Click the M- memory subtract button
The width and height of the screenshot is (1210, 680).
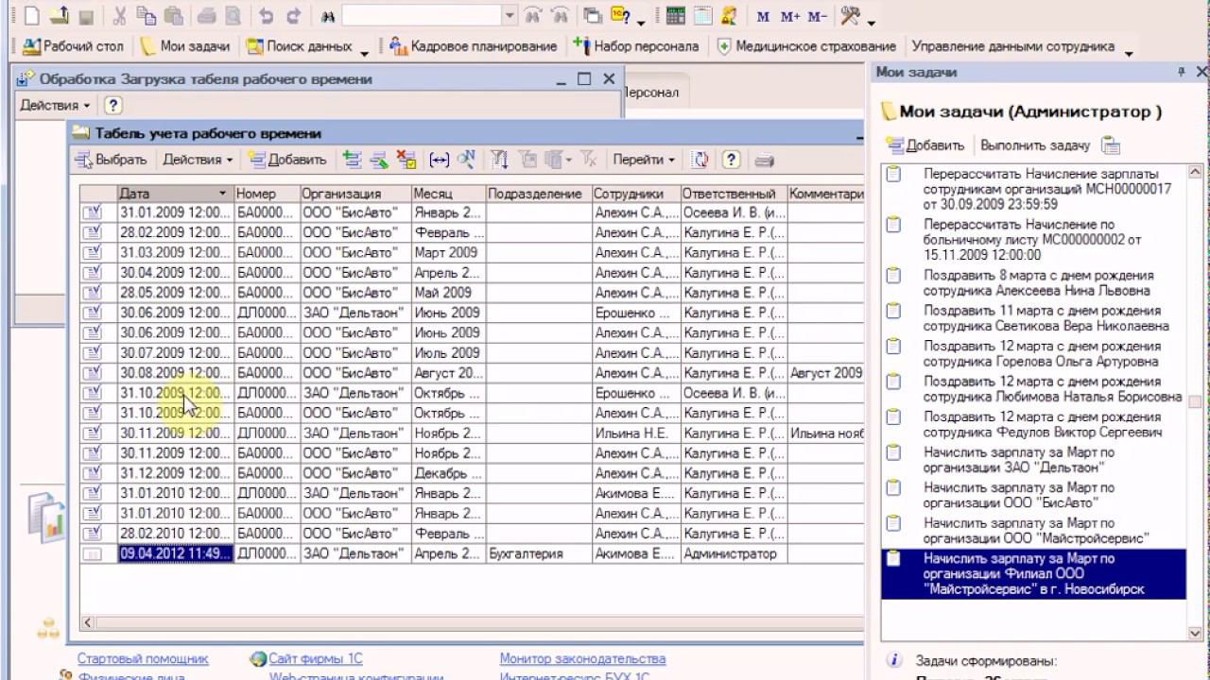point(818,17)
